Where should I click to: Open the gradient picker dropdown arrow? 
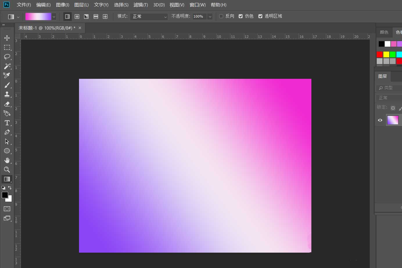pyautogui.click(x=54, y=17)
